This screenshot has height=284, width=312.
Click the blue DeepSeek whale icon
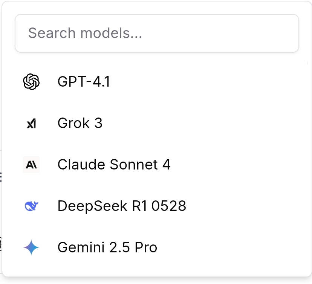tap(31, 206)
